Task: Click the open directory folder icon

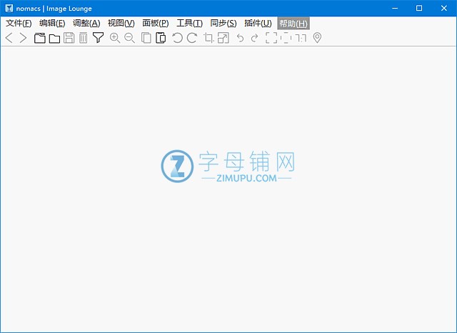Action: 54,38
